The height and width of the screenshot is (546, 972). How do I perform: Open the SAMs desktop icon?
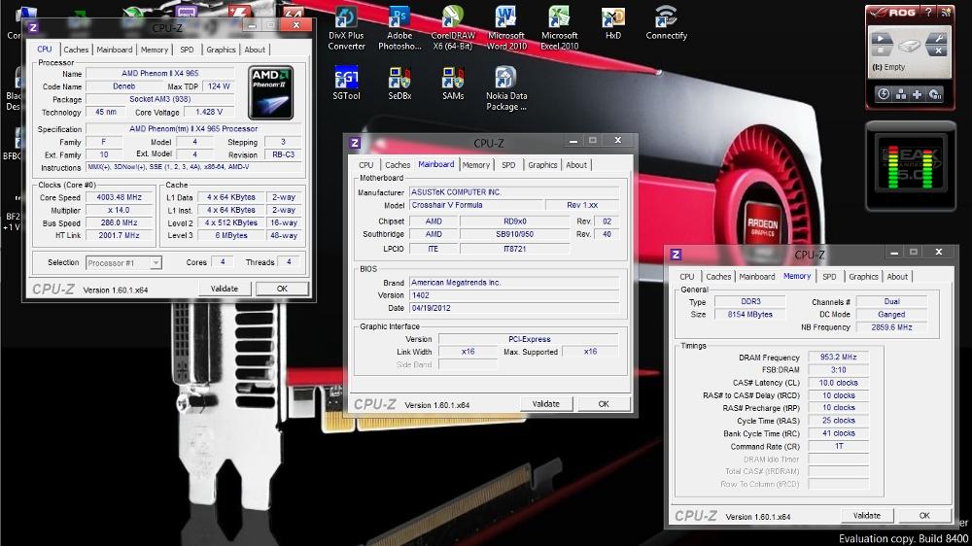click(x=453, y=83)
